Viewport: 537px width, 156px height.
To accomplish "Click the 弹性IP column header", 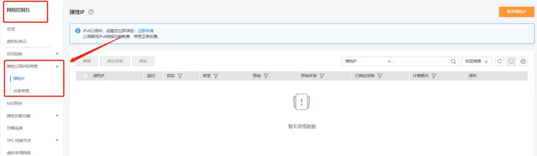I will click(x=99, y=76).
